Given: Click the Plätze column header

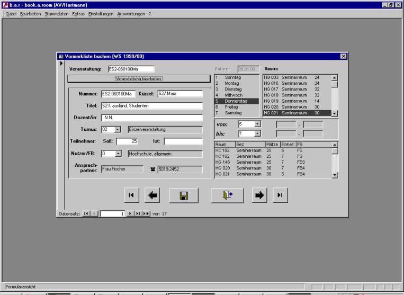Looking at the screenshot, I should pos(273,144).
